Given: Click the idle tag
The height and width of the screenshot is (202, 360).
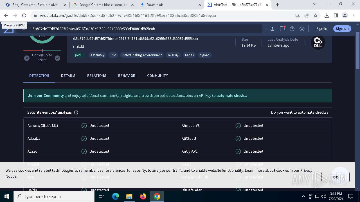Looking at the screenshot, I should click(x=113, y=55).
